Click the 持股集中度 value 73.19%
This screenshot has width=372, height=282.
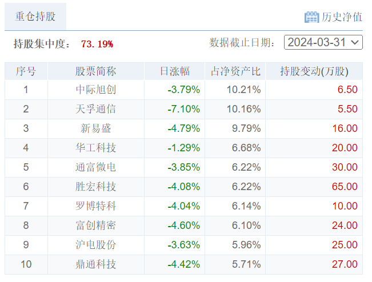(97, 44)
